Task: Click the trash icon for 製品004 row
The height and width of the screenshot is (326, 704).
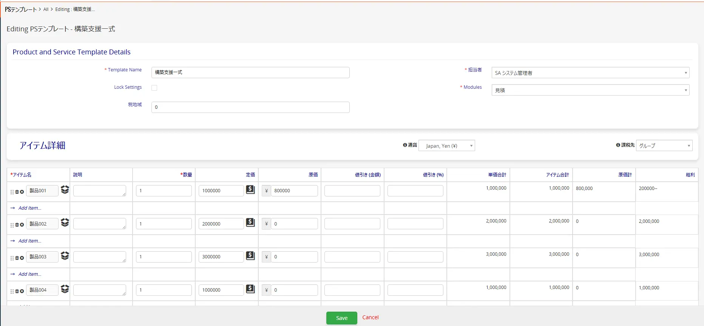Action: coord(17,291)
